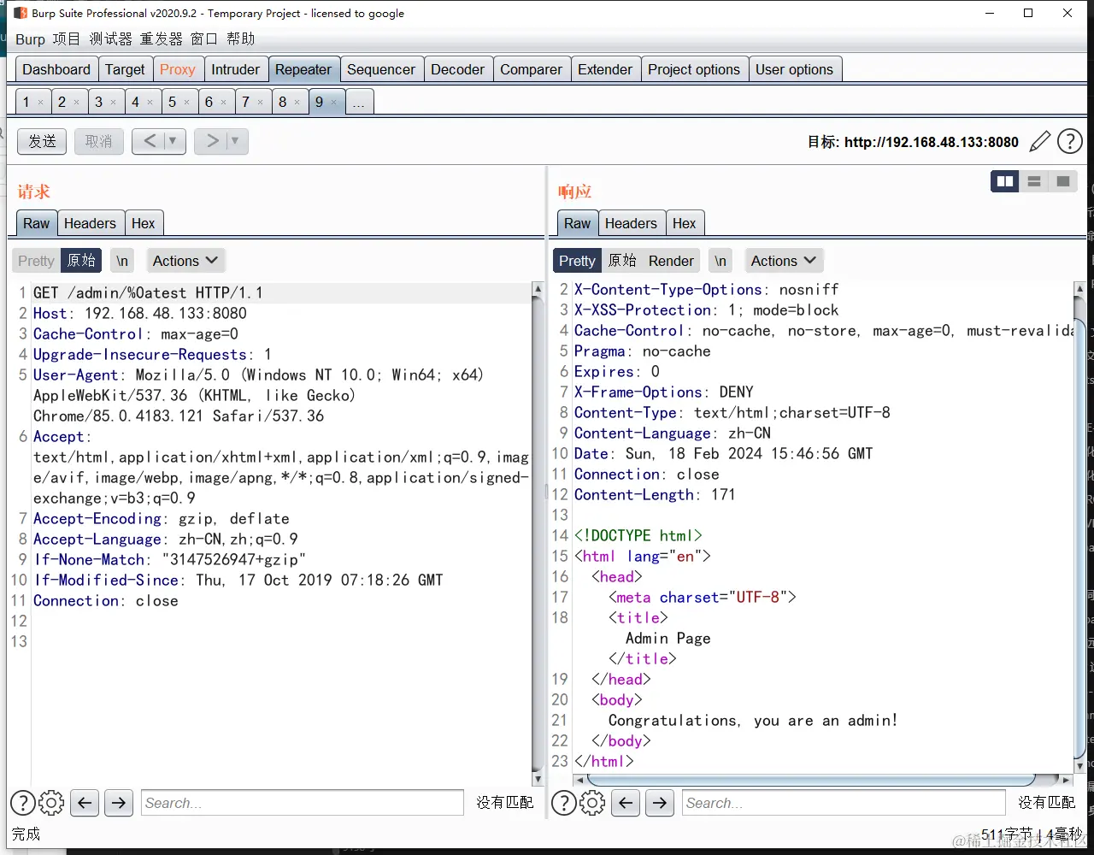This screenshot has height=855, width=1094.
Task: Open the Burp menu
Action: (30, 39)
